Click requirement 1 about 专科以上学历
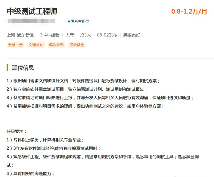The height and width of the screenshot is (177, 214). click(x=45, y=140)
